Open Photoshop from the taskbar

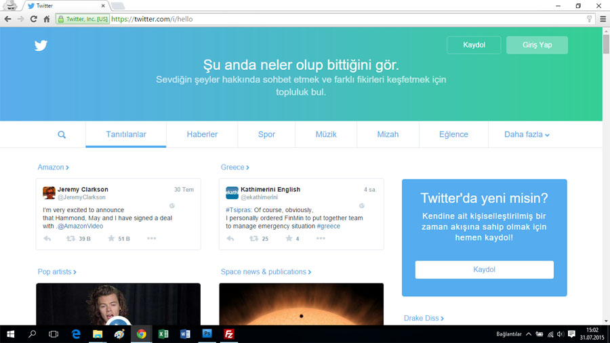(x=207, y=334)
